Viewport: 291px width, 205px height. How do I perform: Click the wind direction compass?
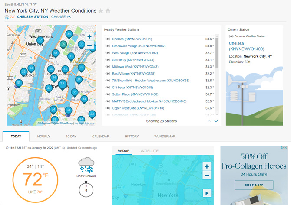[86, 190]
